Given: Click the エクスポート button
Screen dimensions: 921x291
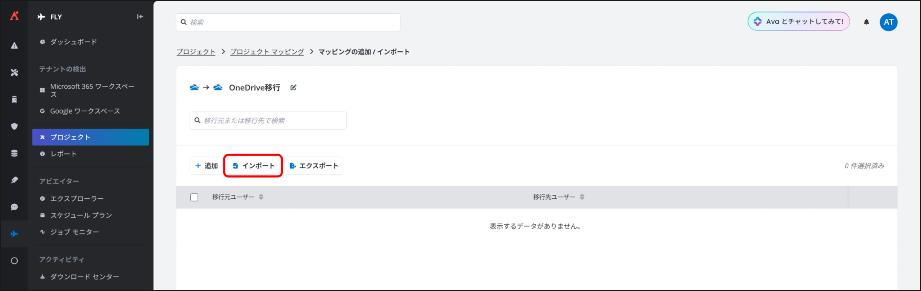Looking at the screenshot, I should tap(314, 166).
